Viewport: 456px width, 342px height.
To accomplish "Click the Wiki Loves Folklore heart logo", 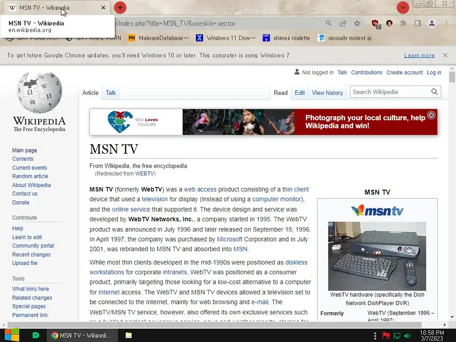I will [x=120, y=122].
